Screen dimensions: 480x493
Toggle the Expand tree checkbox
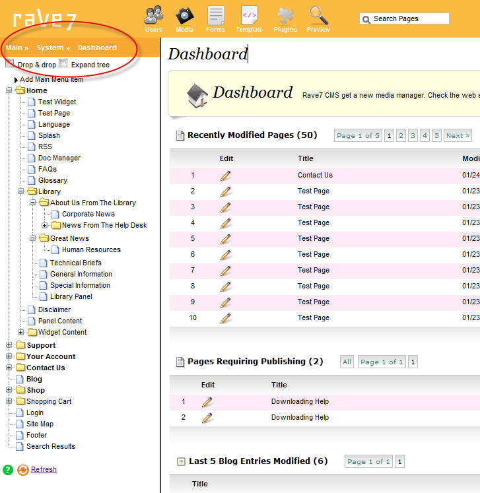63,63
